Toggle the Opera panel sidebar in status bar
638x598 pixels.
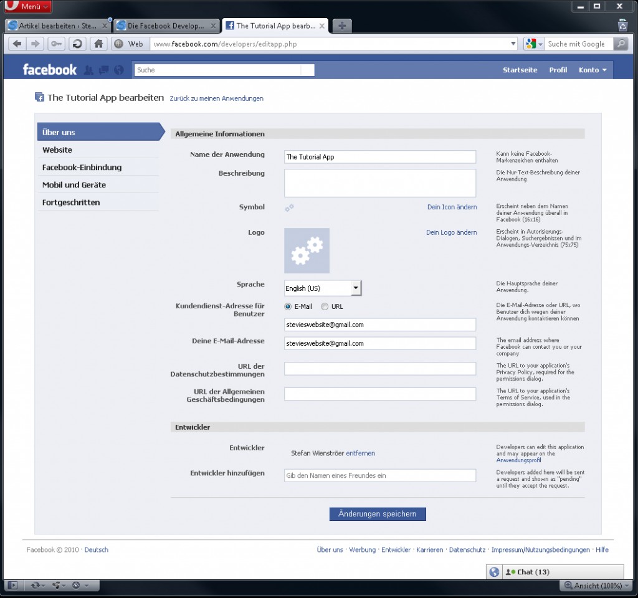pyautogui.click(x=12, y=586)
